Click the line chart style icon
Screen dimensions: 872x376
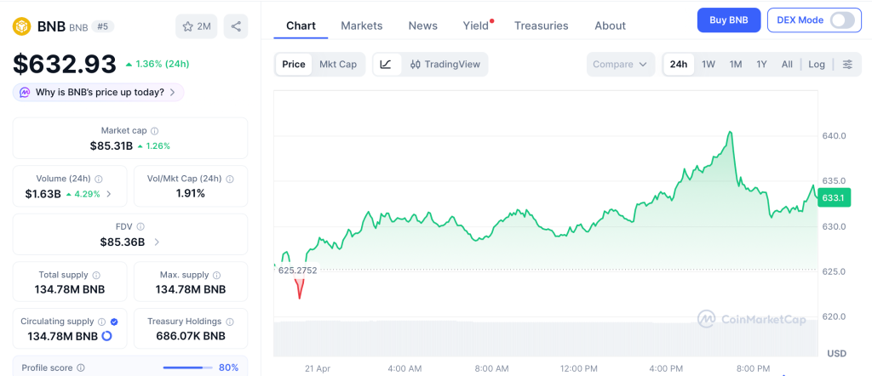click(386, 65)
